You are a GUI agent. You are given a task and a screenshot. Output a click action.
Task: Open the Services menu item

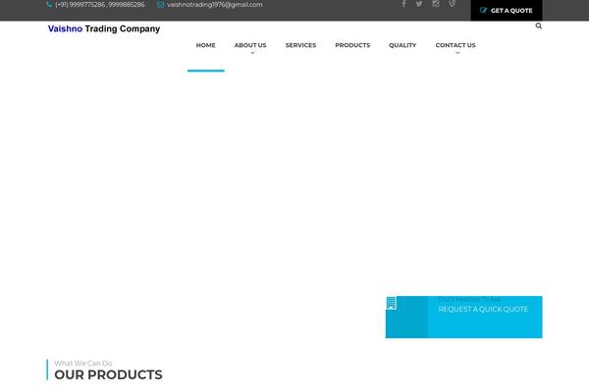pos(301,45)
